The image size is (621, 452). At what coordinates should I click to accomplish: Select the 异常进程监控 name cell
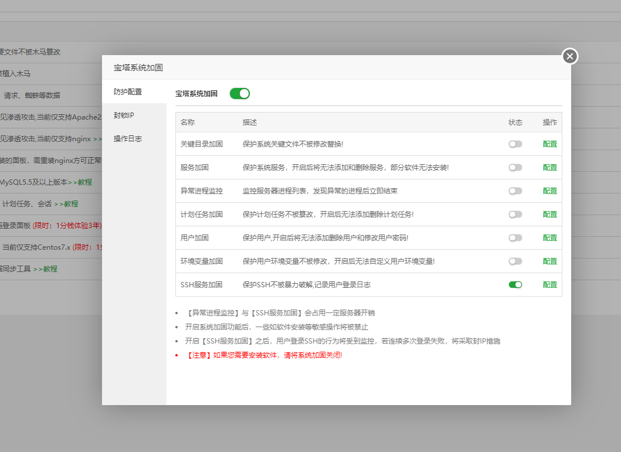coord(202,191)
